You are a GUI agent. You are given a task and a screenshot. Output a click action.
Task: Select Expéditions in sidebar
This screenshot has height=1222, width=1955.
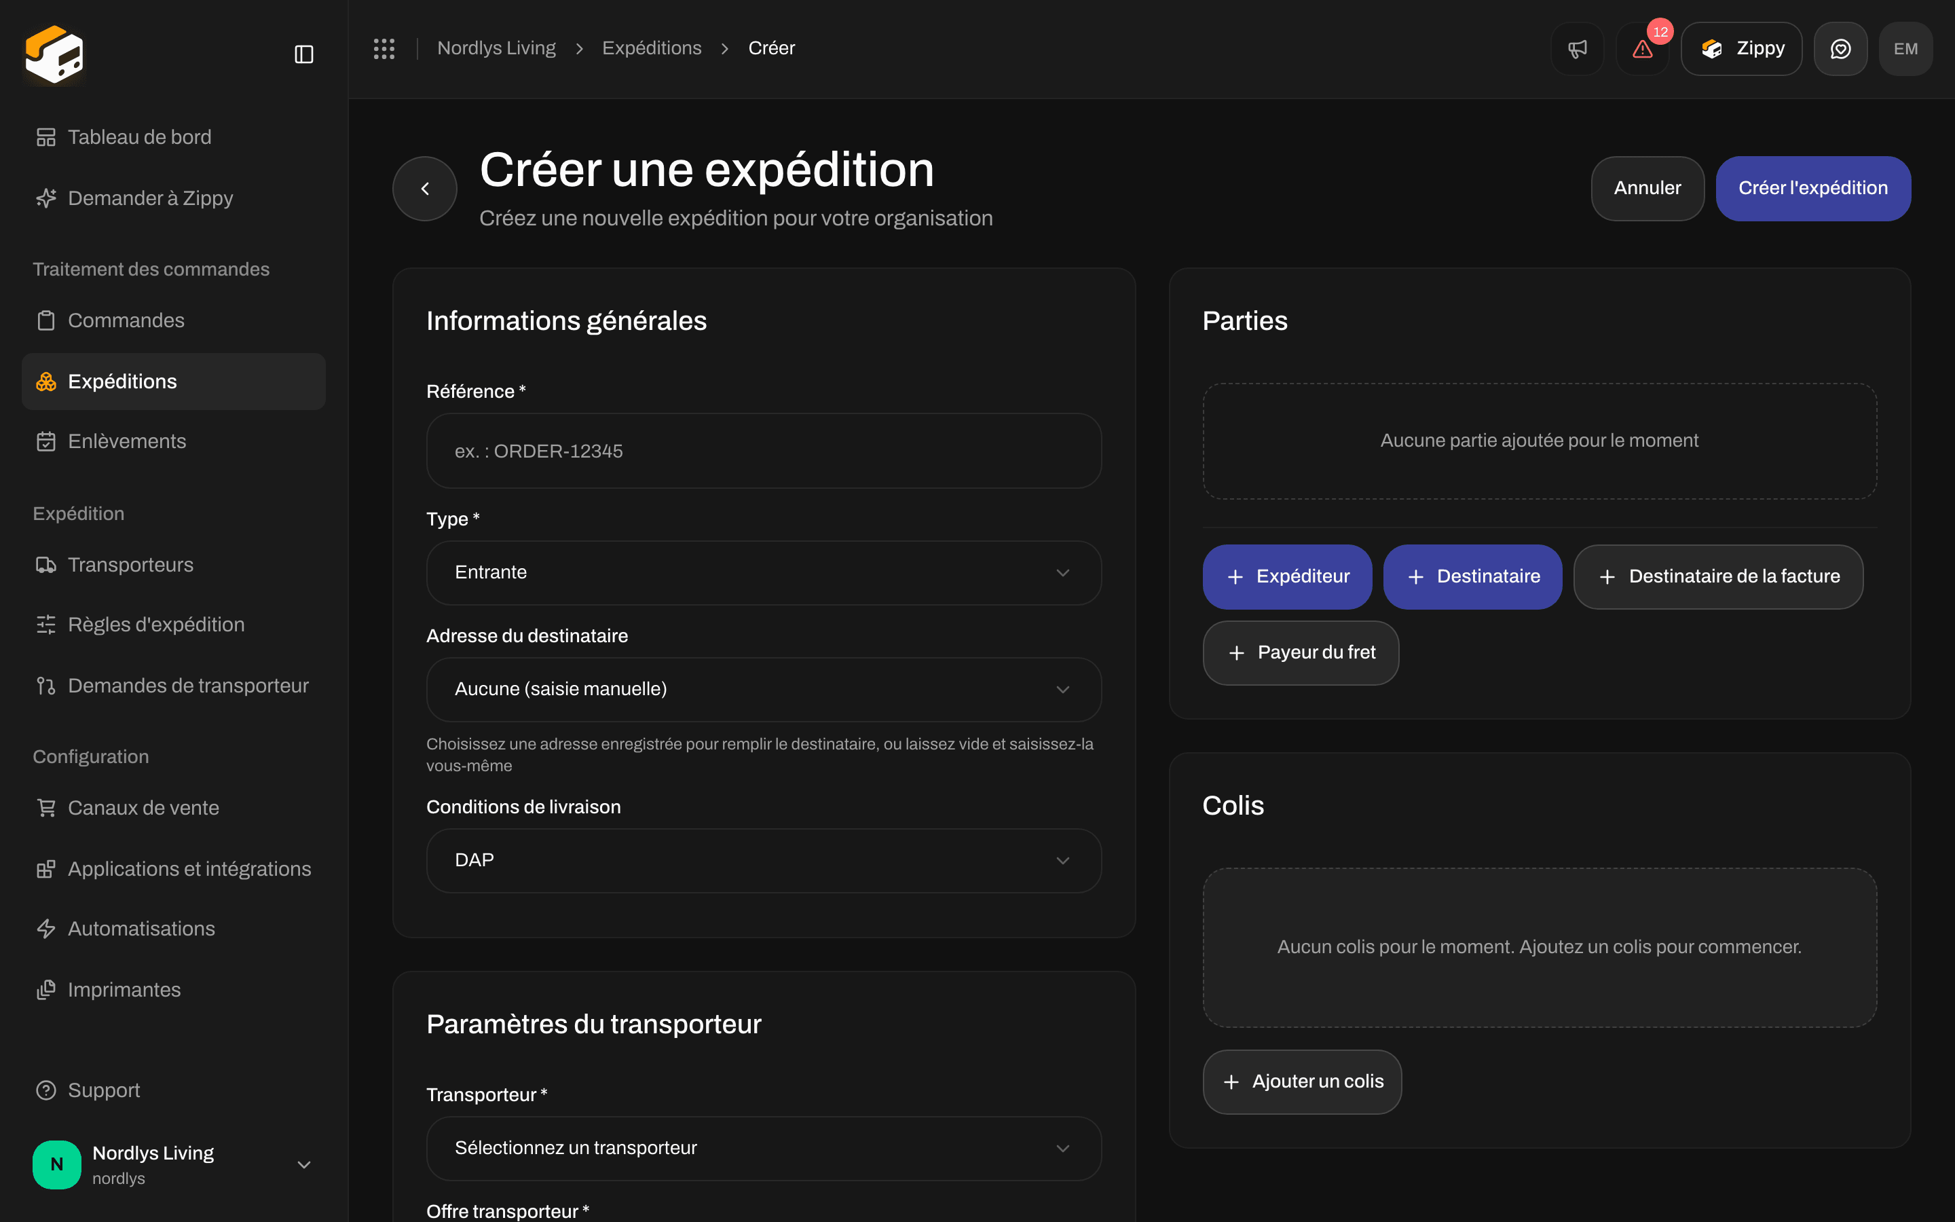(174, 382)
